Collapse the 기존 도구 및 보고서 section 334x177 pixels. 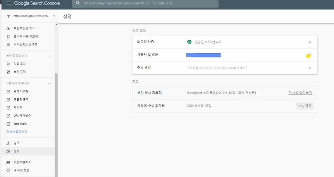[50, 83]
